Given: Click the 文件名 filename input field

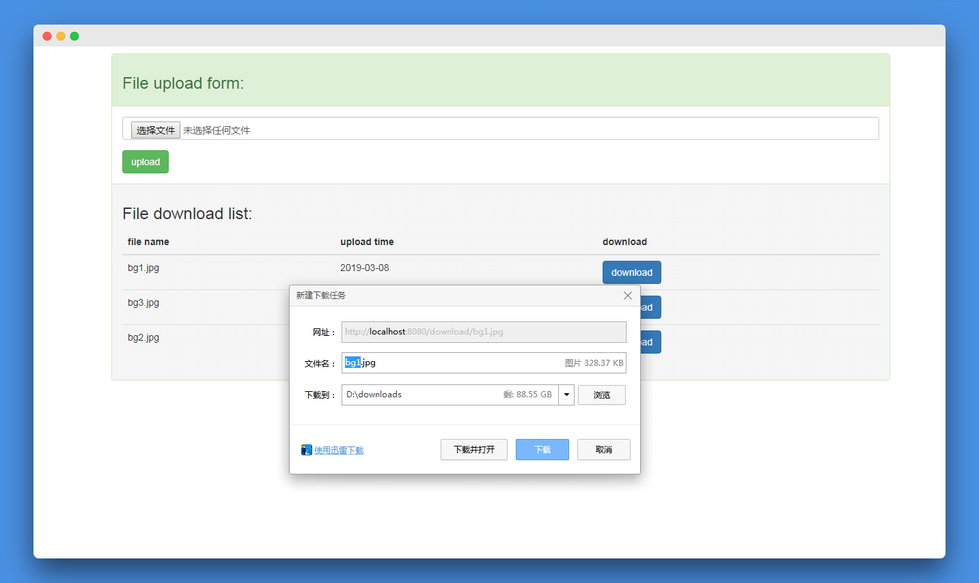Looking at the screenshot, I should [x=484, y=363].
